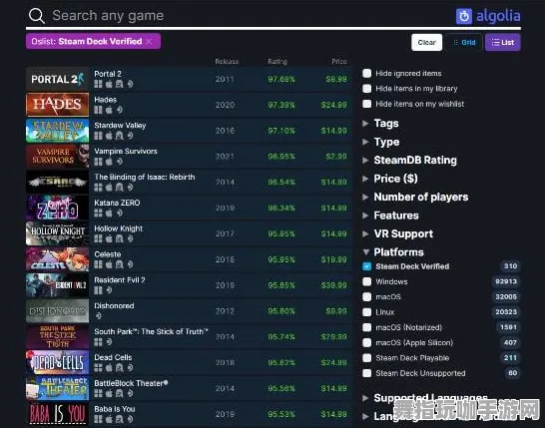The width and height of the screenshot is (545, 428).
Task: Sort by Release column header
Action: point(227,62)
